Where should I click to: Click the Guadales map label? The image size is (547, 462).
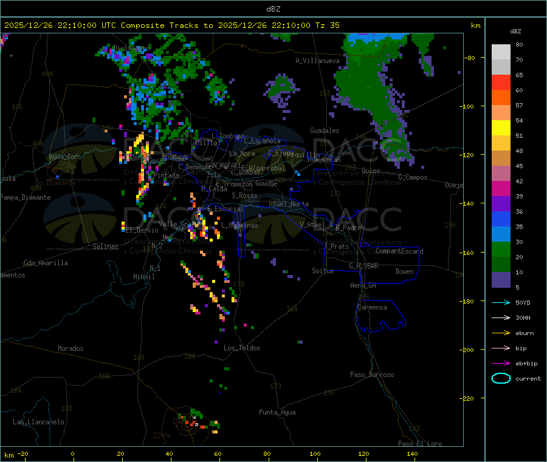click(325, 131)
